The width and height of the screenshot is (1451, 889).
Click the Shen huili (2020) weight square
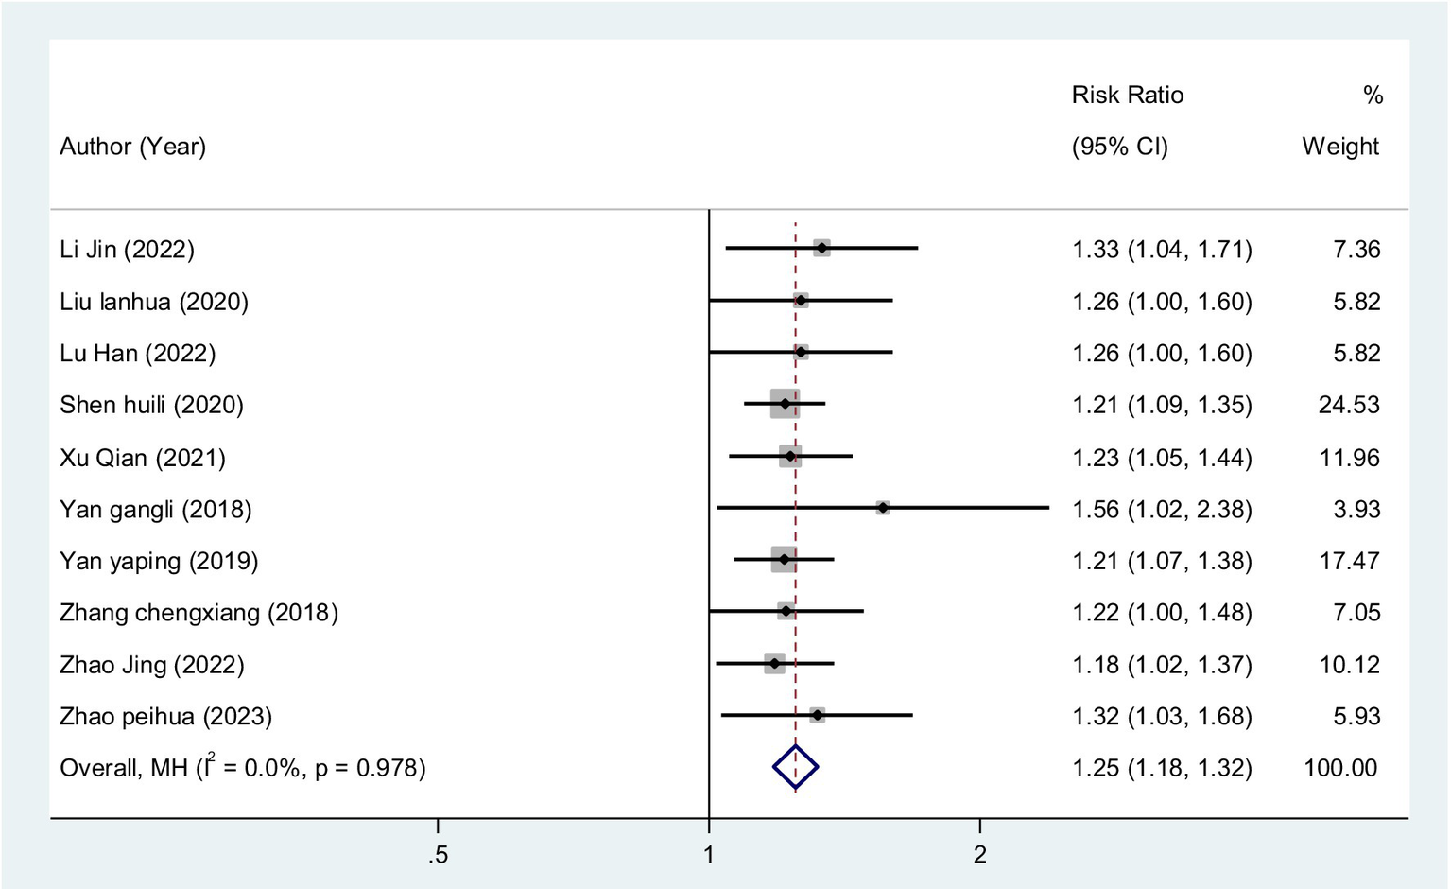point(785,404)
